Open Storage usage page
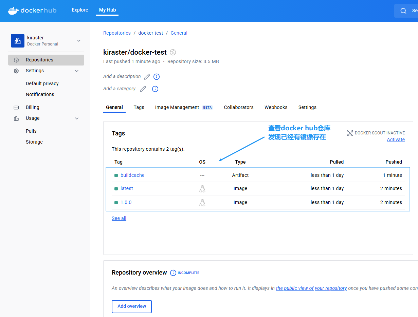This screenshot has width=418, height=317. (x=34, y=142)
